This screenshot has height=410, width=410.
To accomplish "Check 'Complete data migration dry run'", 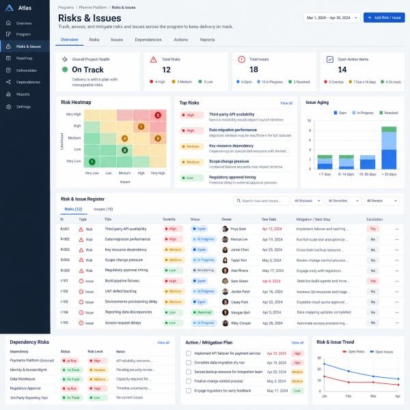I will point(189,363).
